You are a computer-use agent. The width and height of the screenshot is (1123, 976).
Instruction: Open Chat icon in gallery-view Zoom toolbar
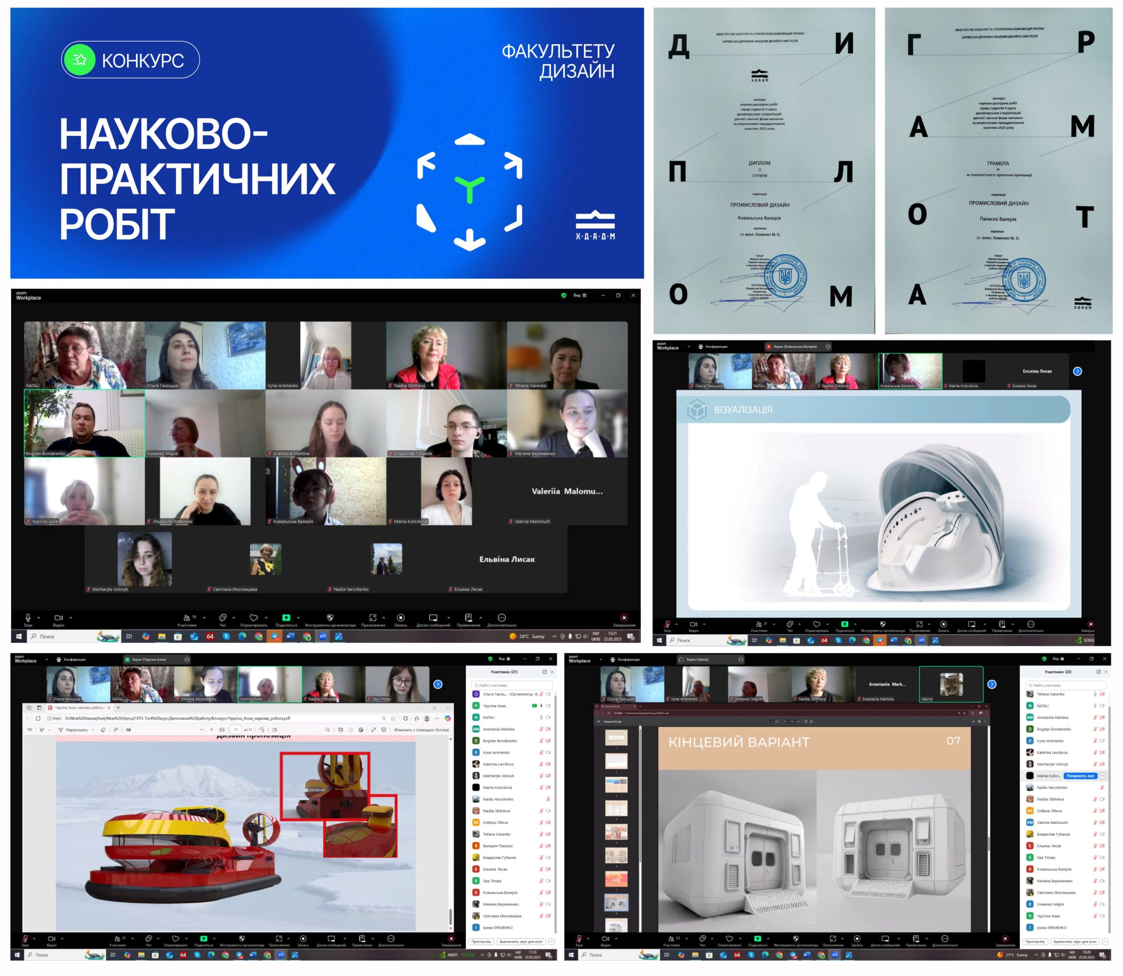click(222, 618)
